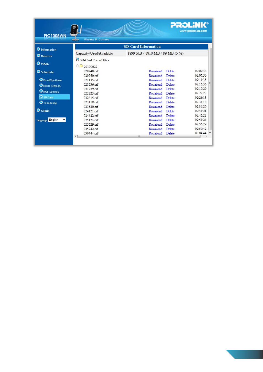This screenshot has width=263, height=372.
Task: Click the horizontal scrollbar left arrow
Action: click(x=75, y=136)
